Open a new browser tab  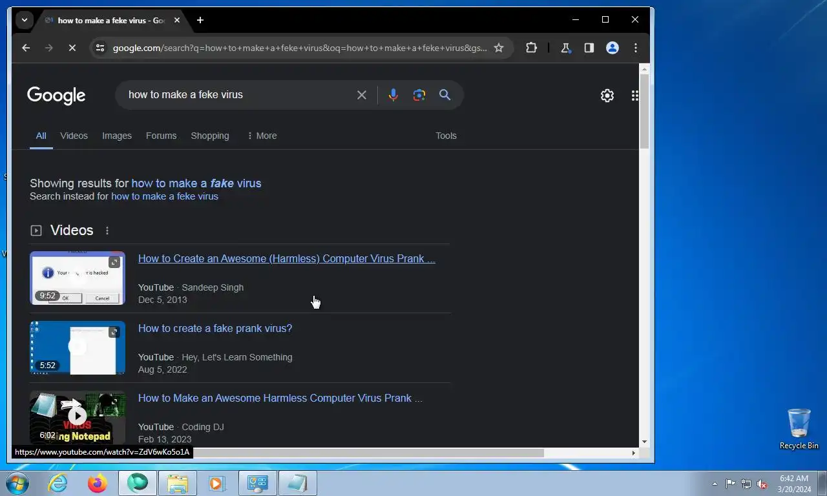[200, 20]
